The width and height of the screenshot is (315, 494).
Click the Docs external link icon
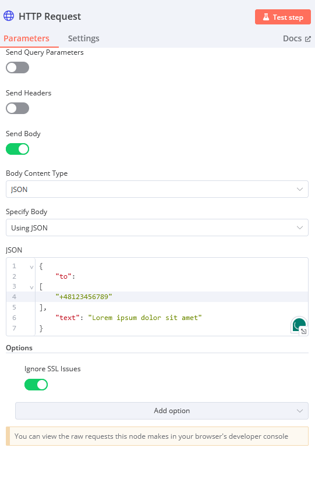pos(308,39)
